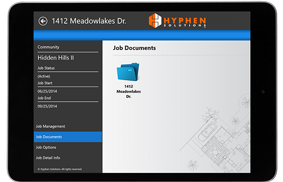Tap the tablet's front camera dot
The height and width of the screenshot is (182, 283).
click(x=263, y=92)
